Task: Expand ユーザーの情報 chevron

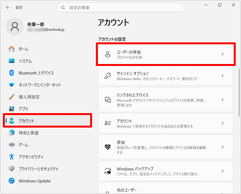Action: pyautogui.click(x=223, y=54)
